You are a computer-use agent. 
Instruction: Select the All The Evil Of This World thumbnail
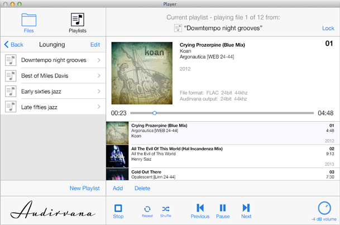(117, 156)
